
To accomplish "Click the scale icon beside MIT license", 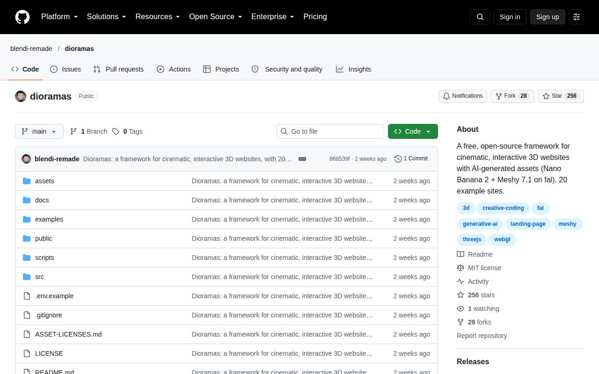I will 460,268.
